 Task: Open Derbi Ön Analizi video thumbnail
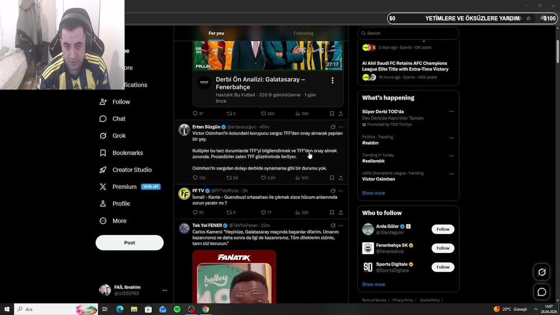point(268,55)
